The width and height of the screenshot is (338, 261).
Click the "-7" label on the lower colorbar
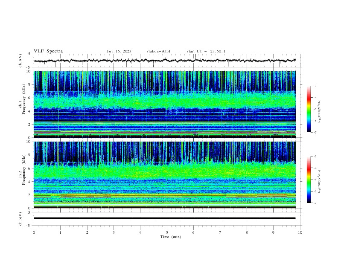[315, 203]
